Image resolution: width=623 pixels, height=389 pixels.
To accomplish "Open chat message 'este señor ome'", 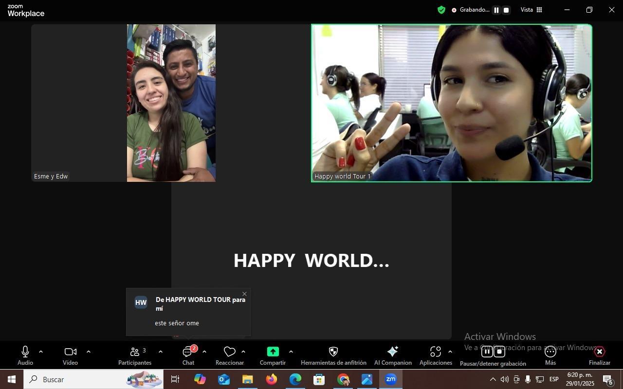I will pos(177,323).
